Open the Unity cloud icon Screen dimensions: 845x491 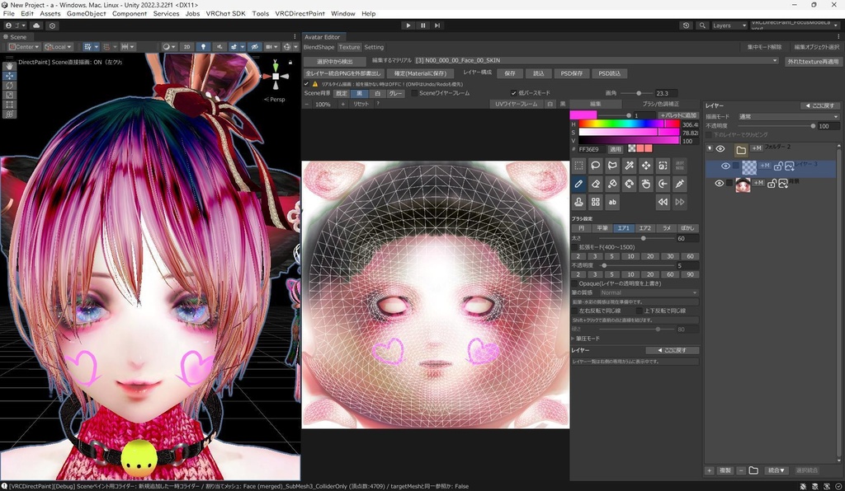[x=36, y=26]
